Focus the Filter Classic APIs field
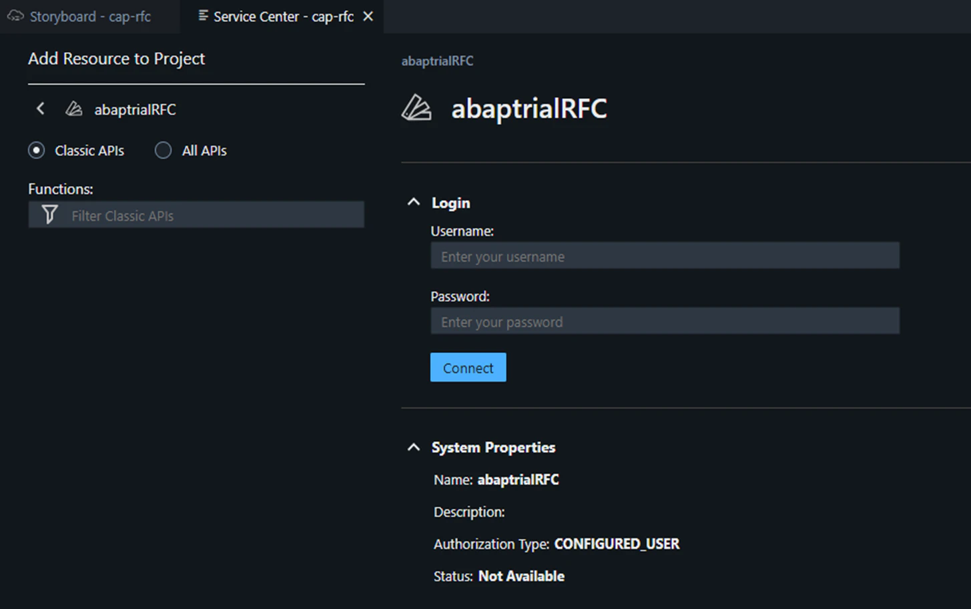 coord(196,215)
